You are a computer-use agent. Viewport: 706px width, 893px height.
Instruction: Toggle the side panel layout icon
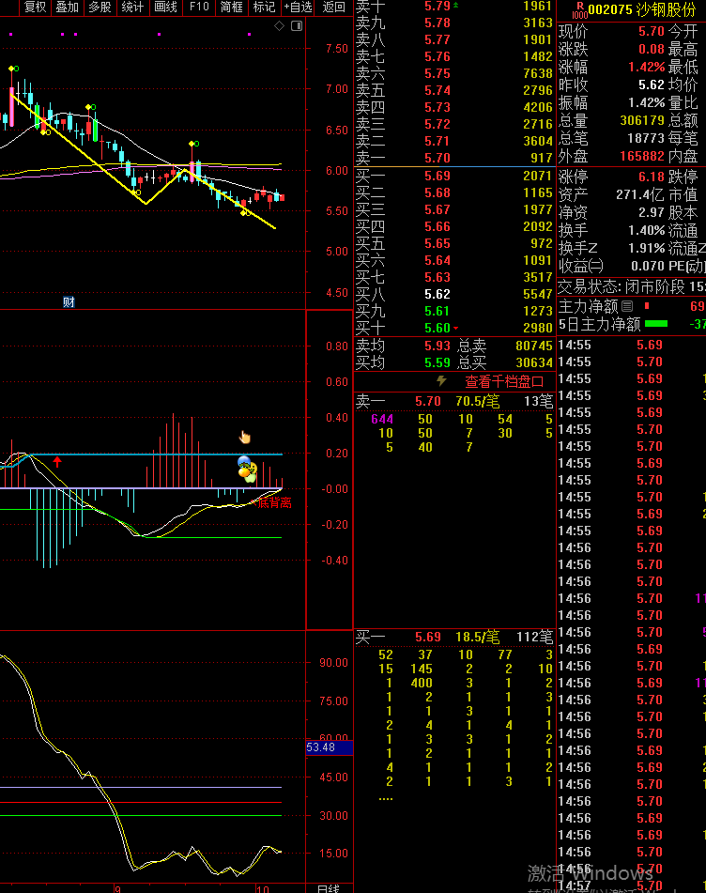click(297, 25)
